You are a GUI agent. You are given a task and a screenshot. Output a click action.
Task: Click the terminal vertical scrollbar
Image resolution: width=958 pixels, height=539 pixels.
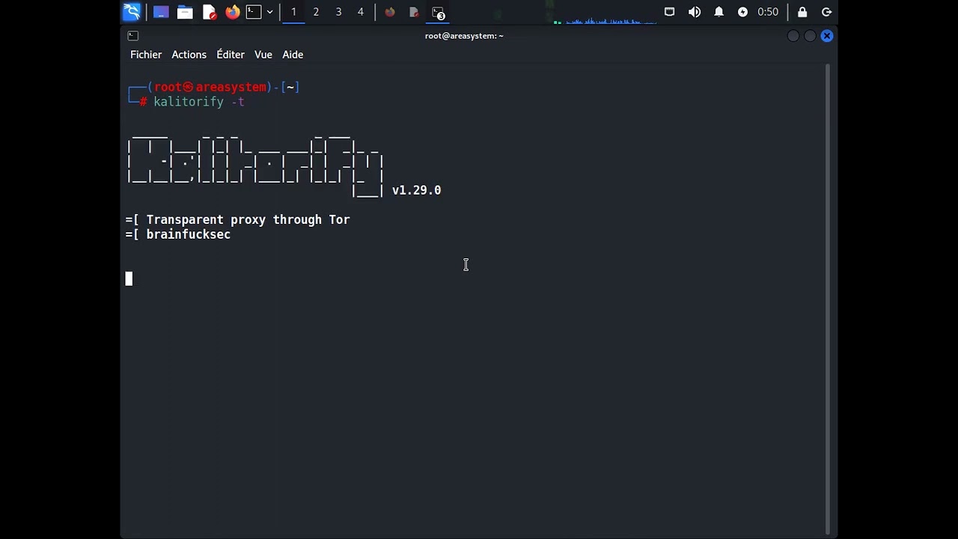pos(827,298)
